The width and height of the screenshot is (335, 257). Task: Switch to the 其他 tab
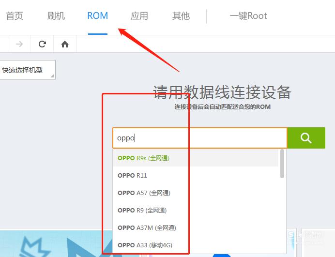click(181, 16)
